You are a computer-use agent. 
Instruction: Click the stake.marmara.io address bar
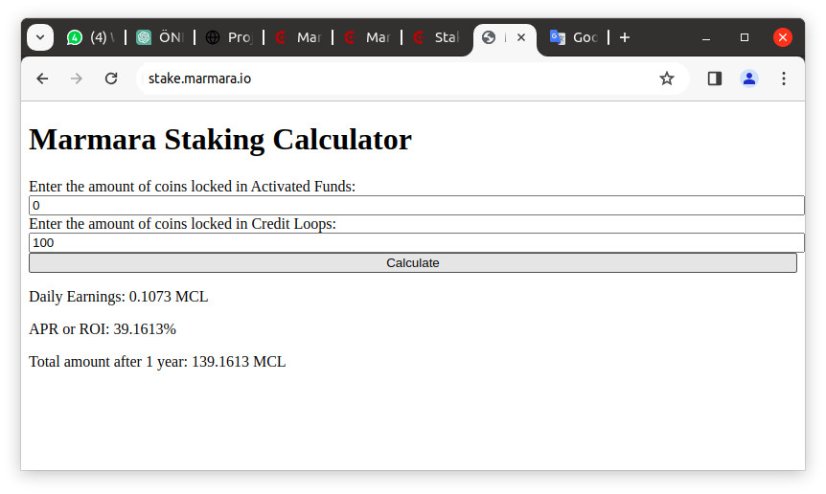[383, 79]
